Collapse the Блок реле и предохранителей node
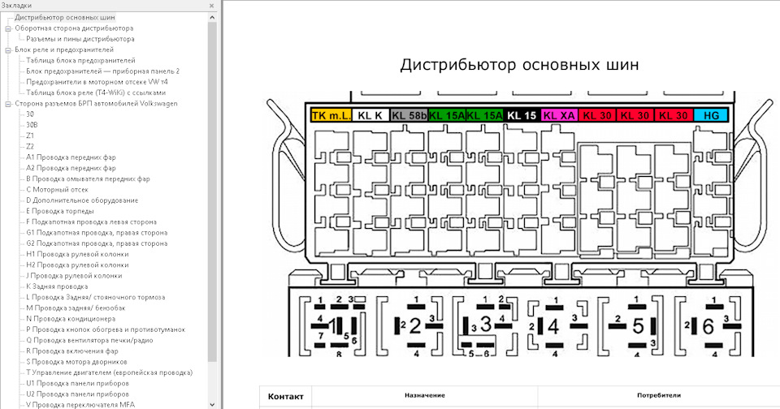 8,50
